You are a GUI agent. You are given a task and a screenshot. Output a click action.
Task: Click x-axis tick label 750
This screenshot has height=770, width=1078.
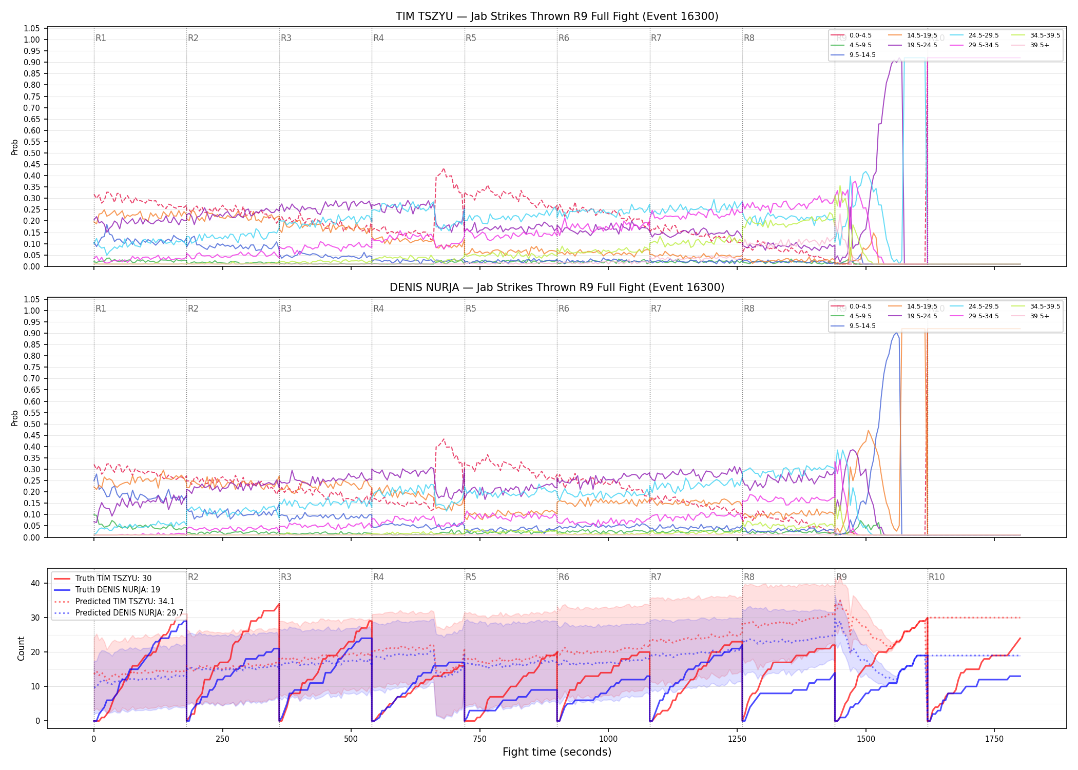coord(479,739)
